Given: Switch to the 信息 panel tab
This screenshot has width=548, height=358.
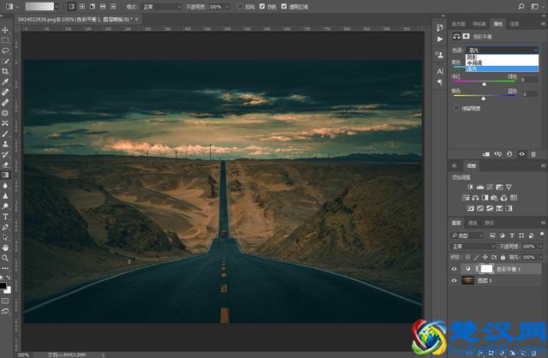Looking at the screenshot, I should pos(515,24).
